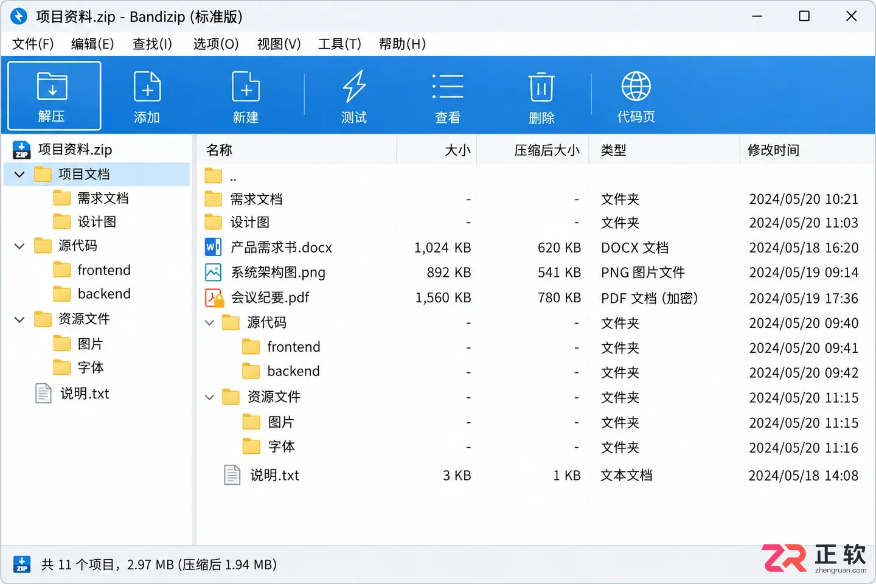Image resolution: width=876 pixels, height=584 pixels.
Task: Select 需求文档 in the left tree
Action: [x=103, y=198]
